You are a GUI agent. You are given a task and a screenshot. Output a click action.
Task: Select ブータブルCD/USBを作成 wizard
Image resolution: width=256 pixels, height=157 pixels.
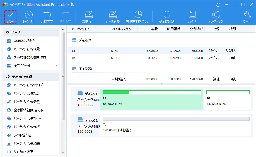pos(26,57)
